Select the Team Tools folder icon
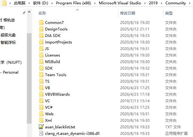193x137 pixels. click(41, 75)
